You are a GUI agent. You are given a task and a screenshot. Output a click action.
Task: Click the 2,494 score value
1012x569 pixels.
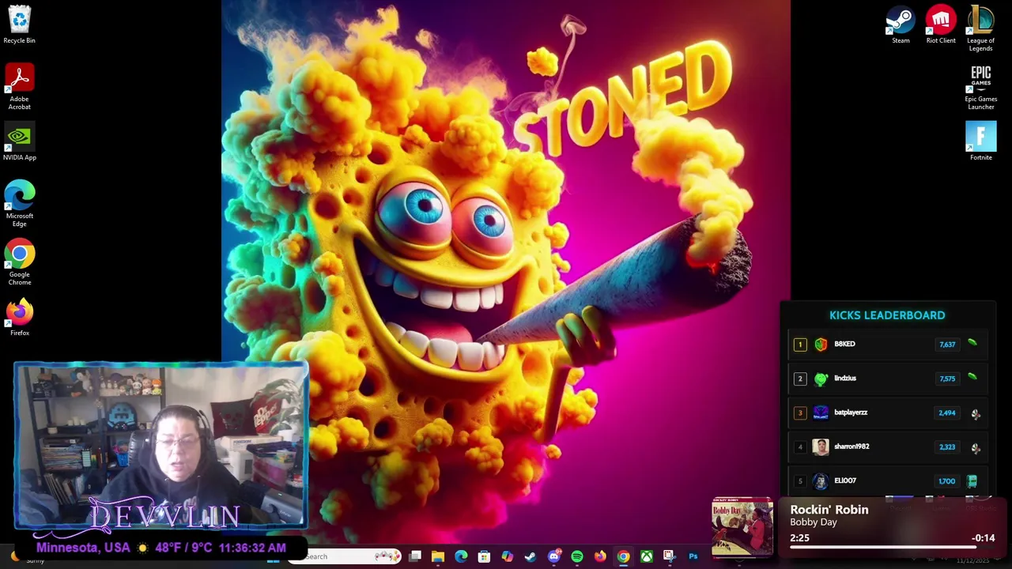(947, 413)
